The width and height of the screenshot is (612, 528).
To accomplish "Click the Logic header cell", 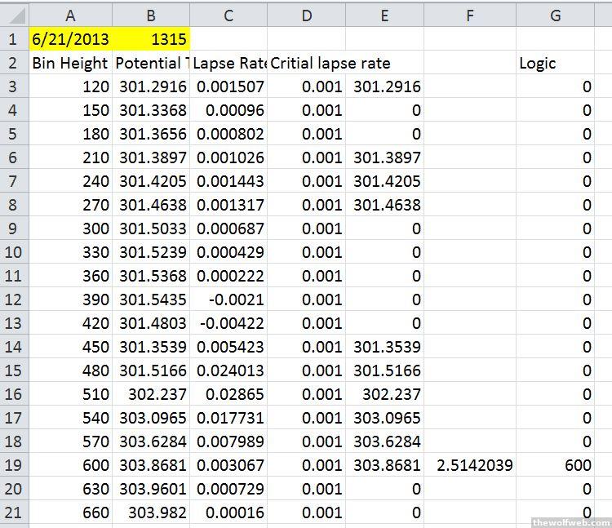I will 555,63.
